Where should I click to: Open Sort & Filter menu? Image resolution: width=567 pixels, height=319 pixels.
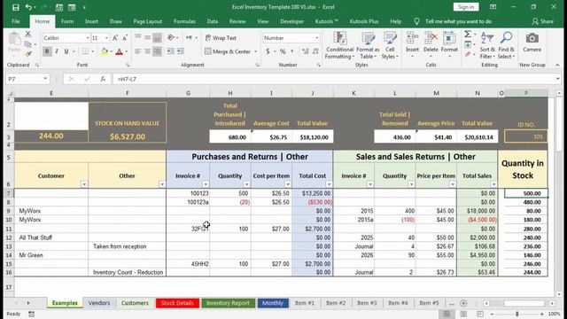[x=487, y=45]
